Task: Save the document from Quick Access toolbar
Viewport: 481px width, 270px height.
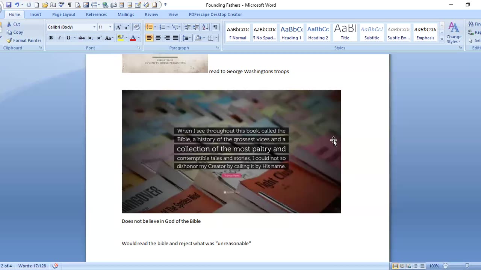Action: (x=8, y=5)
